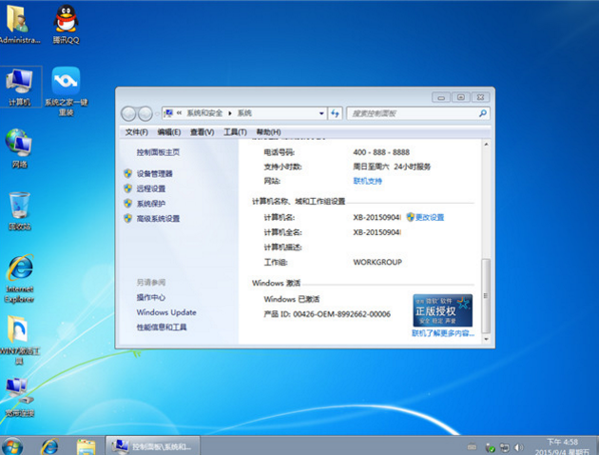Screen dimensions: 599x455
Task: Click the tray network icon
Action: click(505, 447)
